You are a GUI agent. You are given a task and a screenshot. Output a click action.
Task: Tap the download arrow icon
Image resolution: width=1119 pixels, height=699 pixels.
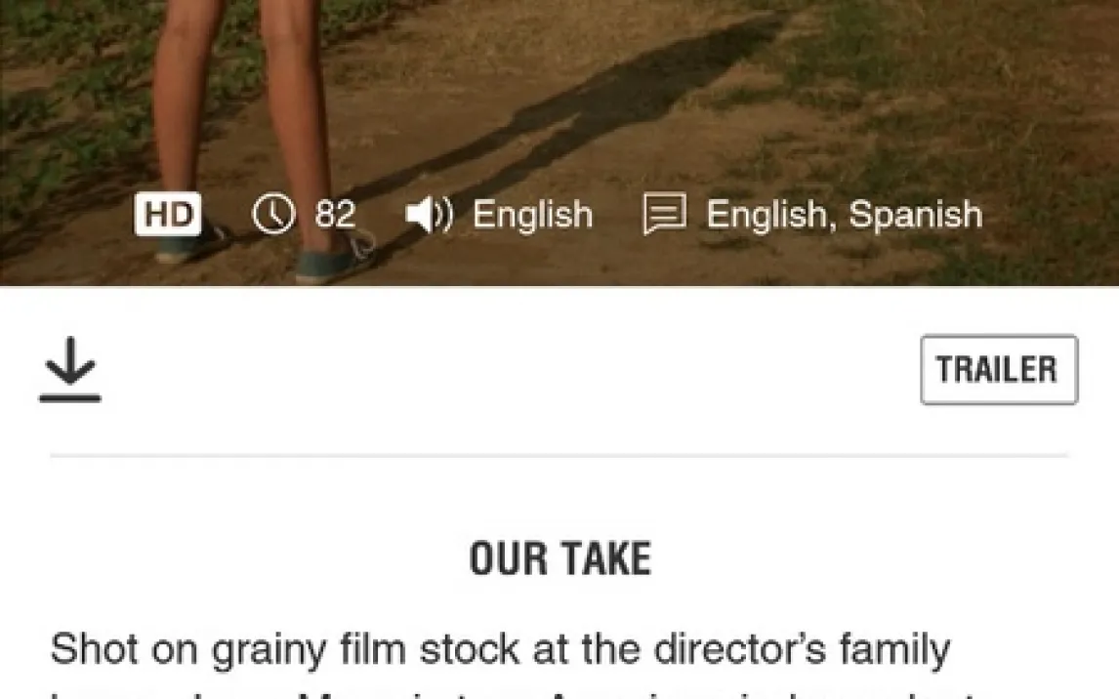pos(70,369)
